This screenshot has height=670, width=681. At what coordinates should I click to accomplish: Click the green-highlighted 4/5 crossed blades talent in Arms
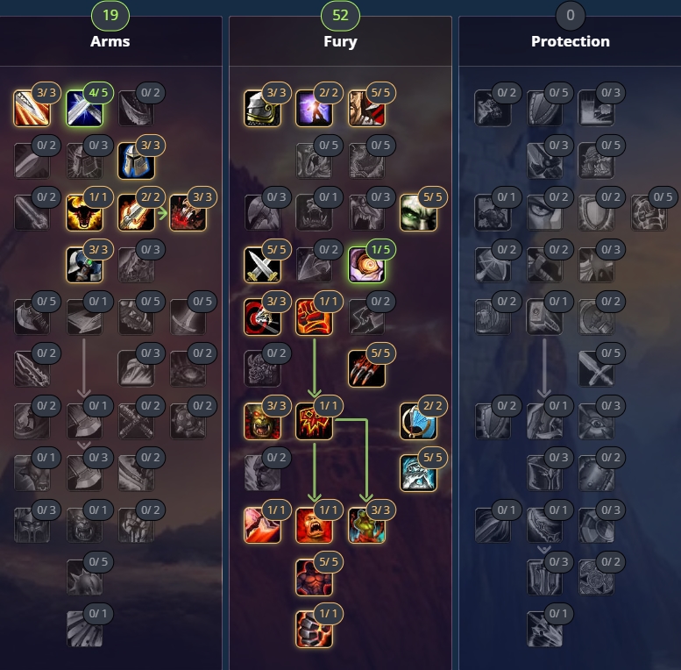coord(84,108)
